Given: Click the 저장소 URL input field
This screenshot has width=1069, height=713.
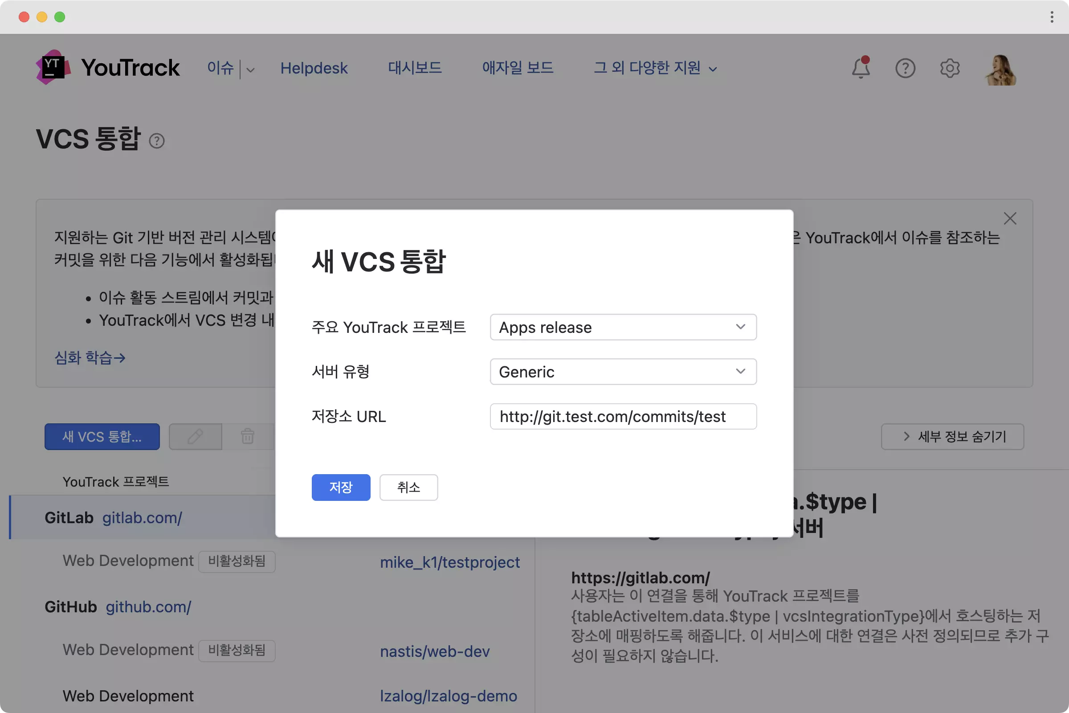Looking at the screenshot, I should (x=623, y=416).
